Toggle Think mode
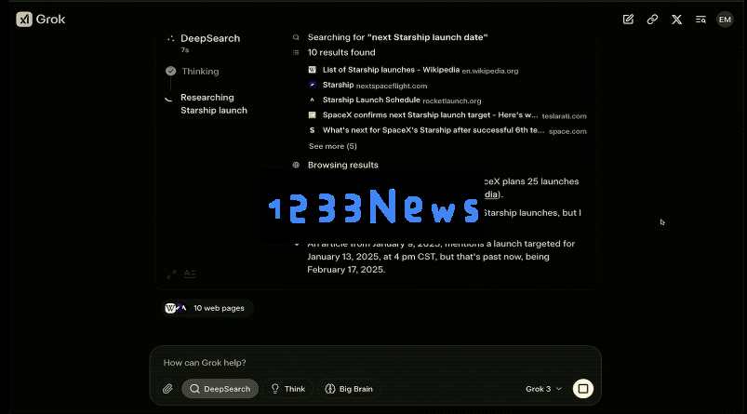 coord(288,389)
